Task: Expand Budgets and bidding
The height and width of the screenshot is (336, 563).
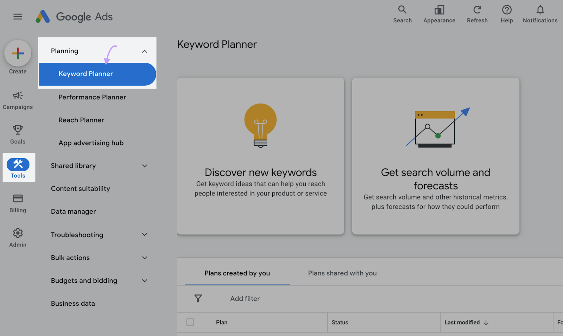Action: click(x=144, y=280)
